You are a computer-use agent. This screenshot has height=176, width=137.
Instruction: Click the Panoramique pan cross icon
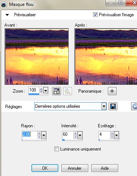(x=112, y=91)
